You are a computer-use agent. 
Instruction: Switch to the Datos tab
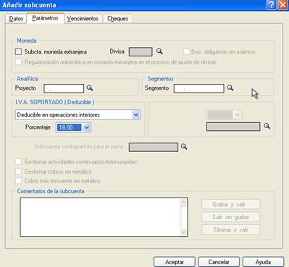[x=16, y=19]
